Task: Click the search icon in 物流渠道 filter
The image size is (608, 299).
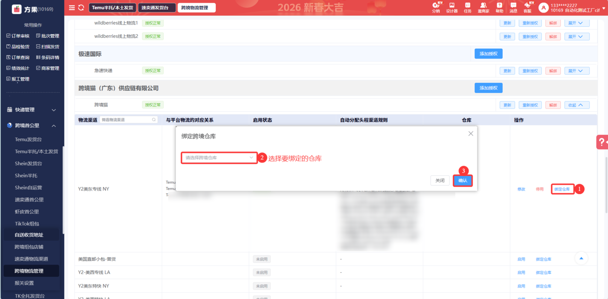Action: (x=154, y=120)
